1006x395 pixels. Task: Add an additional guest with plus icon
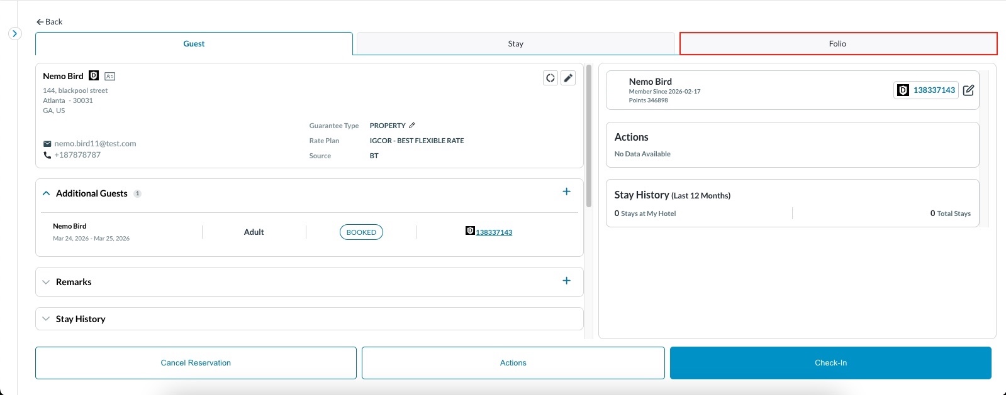point(566,192)
